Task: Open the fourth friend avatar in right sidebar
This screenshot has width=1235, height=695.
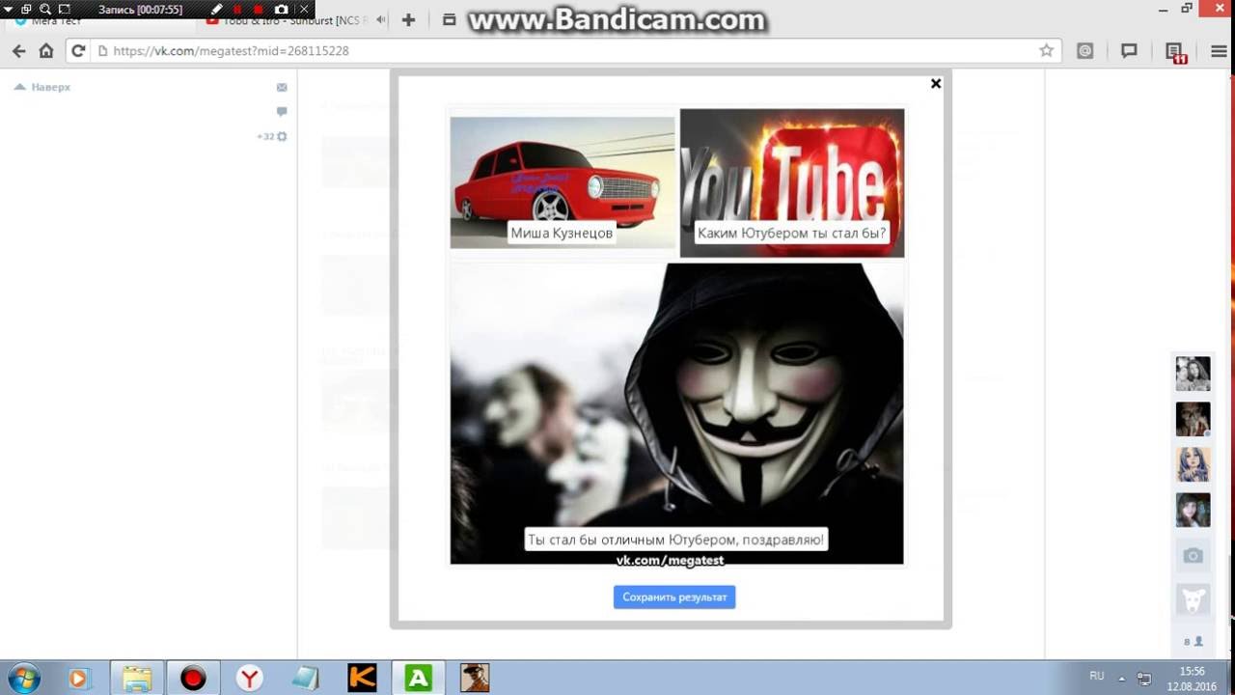Action: pyautogui.click(x=1194, y=510)
